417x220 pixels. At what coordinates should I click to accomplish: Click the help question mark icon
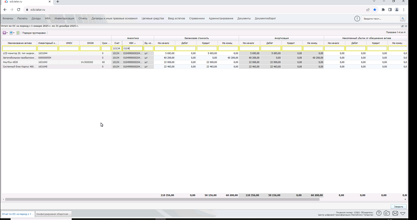[x=379, y=213]
